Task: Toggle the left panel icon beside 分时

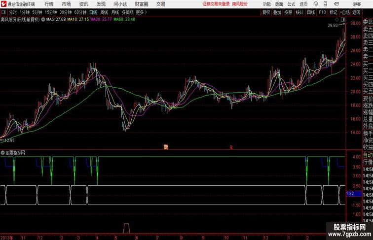Action: pyautogui.click(x=3, y=12)
